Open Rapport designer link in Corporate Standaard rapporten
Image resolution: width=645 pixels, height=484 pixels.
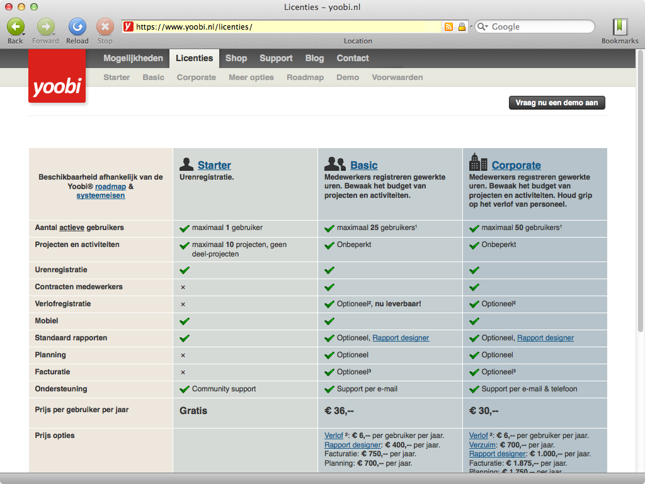[545, 338]
